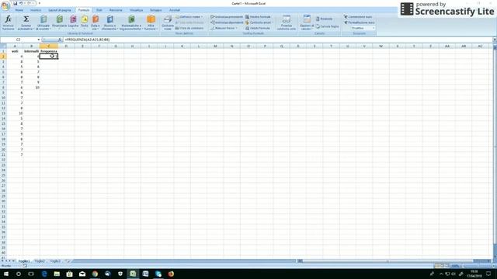Open Testo functions book icon
This screenshot has height=279, width=497.
pyautogui.click(x=85, y=22)
